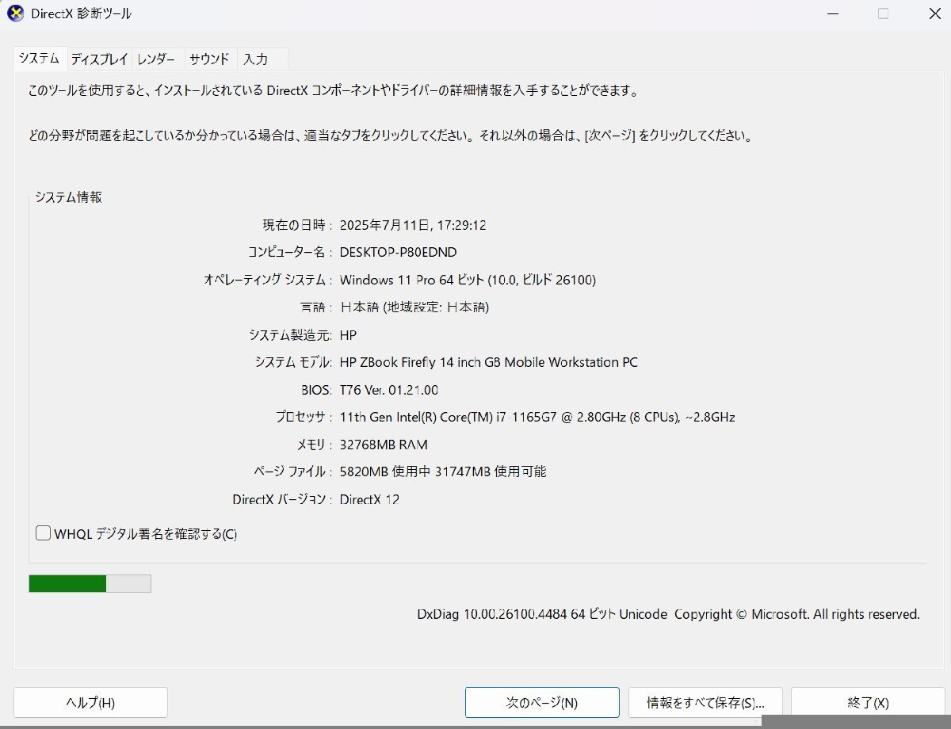This screenshot has height=729, width=951.
Task: Click the 終了(X) button
Action: [868, 702]
